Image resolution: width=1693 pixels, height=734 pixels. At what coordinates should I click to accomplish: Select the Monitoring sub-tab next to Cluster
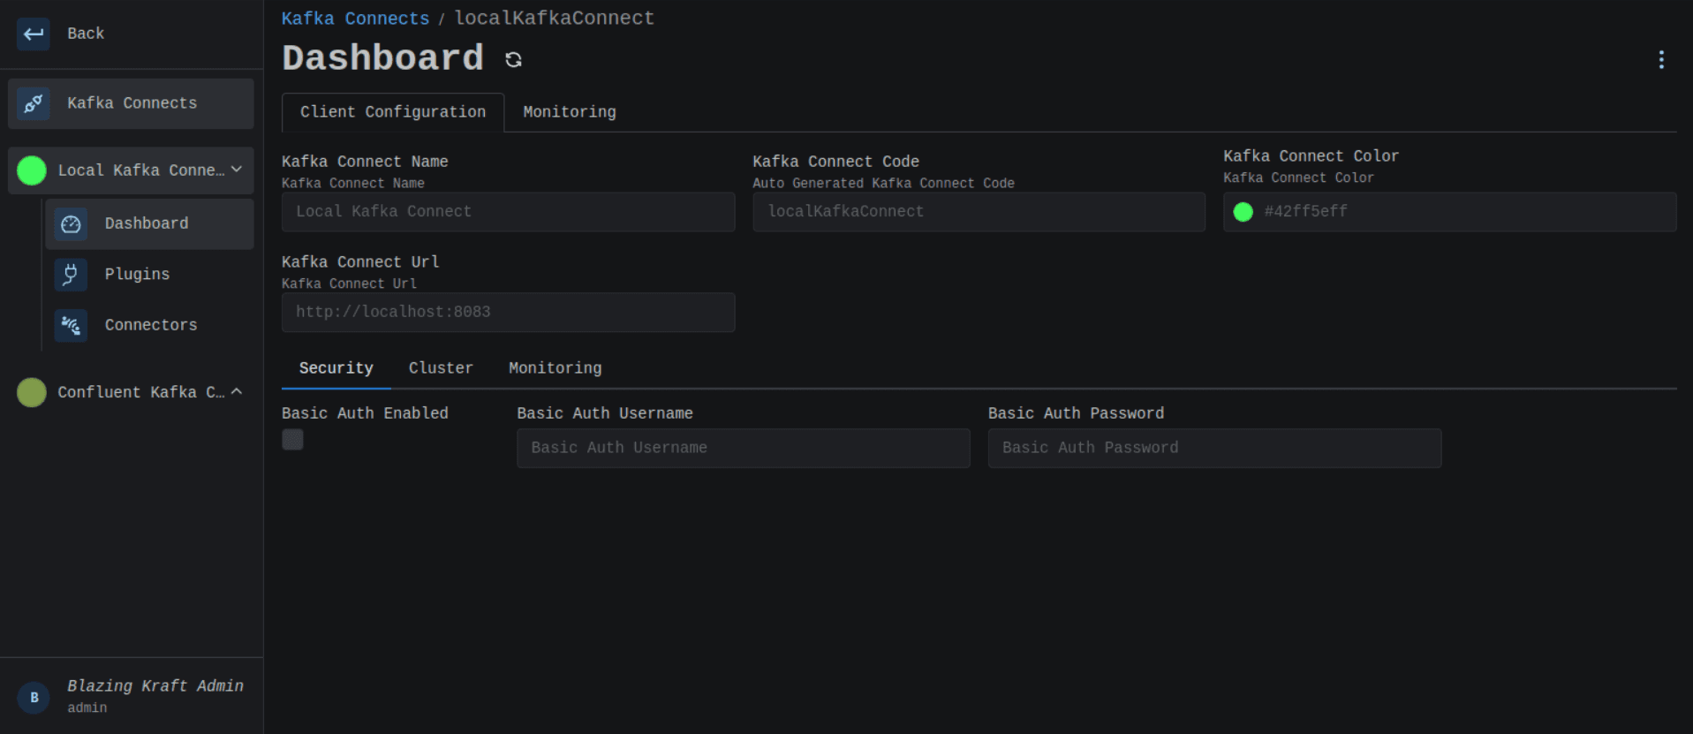[555, 368]
